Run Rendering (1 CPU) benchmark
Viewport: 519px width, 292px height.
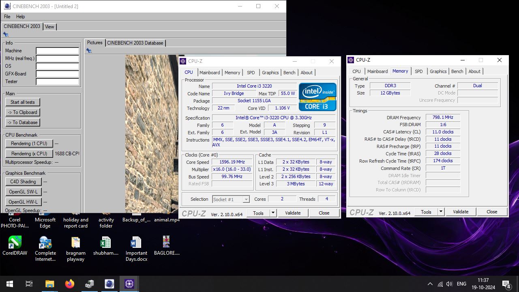tap(29, 144)
